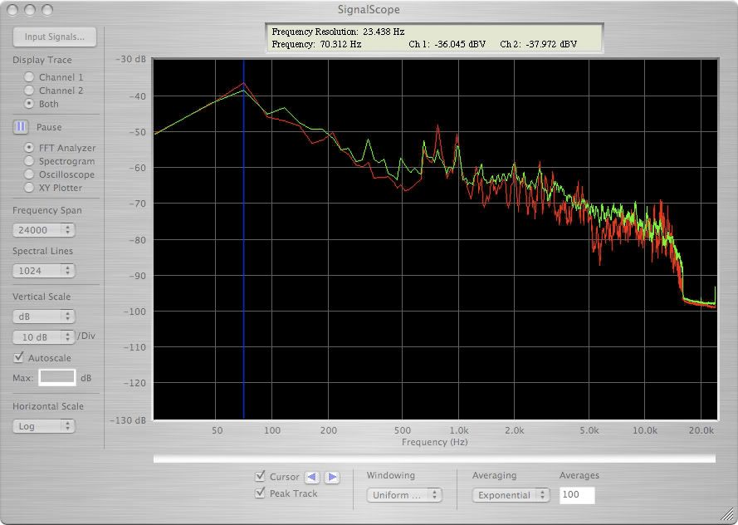Click the blue cursor line on graph
Image resolution: width=738 pixels, height=525 pixels.
243,249
